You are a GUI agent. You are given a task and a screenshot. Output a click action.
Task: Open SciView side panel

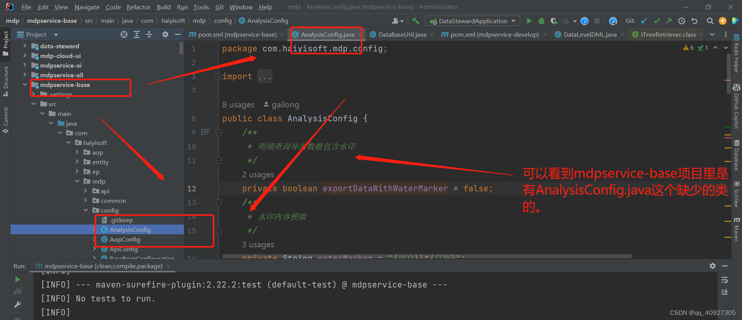click(737, 194)
